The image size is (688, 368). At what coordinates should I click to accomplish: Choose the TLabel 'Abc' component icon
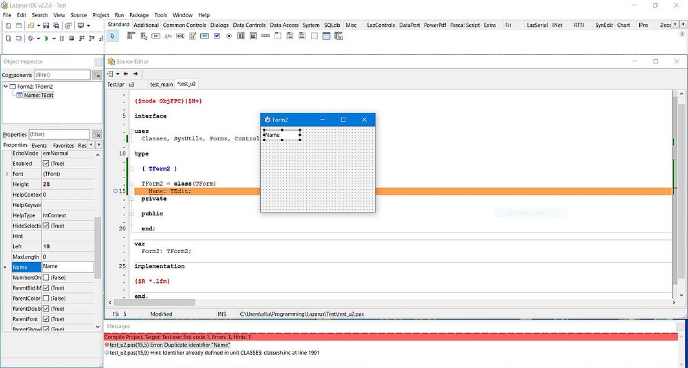coord(168,36)
